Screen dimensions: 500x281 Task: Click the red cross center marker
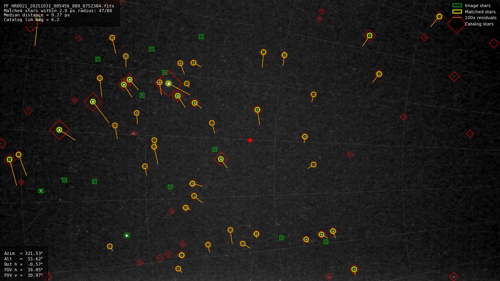[250, 140]
